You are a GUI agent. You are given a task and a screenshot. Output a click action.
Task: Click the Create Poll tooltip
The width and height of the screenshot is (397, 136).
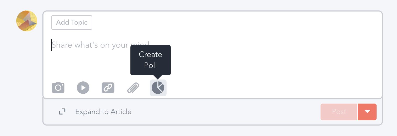pyautogui.click(x=151, y=60)
